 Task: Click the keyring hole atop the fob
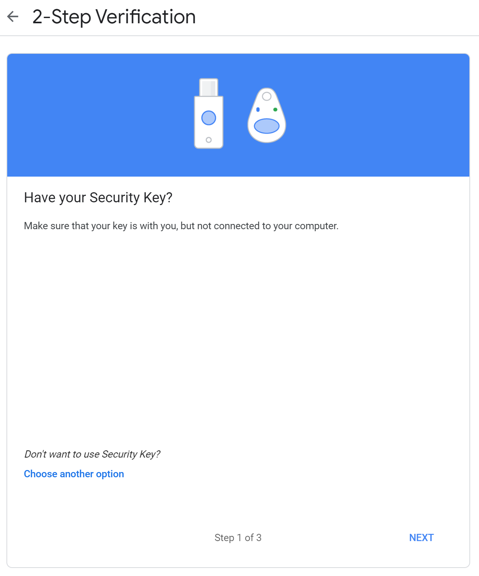coord(267,96)
